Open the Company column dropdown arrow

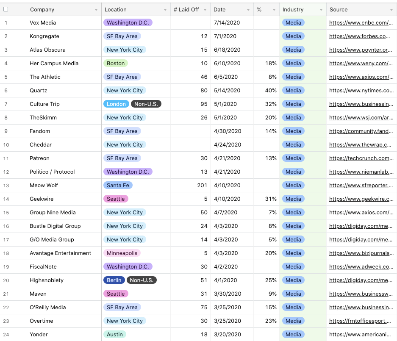click(96, 10)
